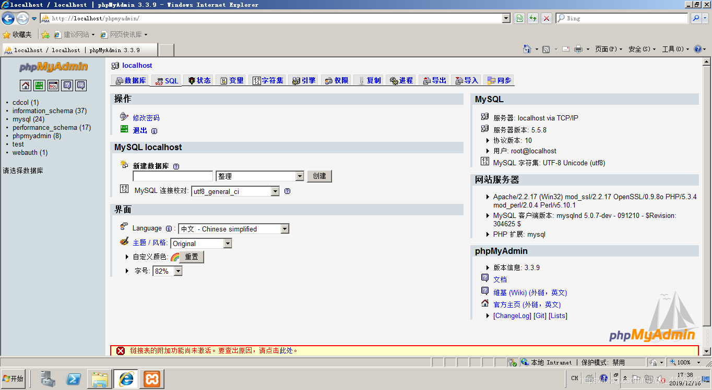Open the utf8_general_ci connection collation dropdown

(235, 191)
